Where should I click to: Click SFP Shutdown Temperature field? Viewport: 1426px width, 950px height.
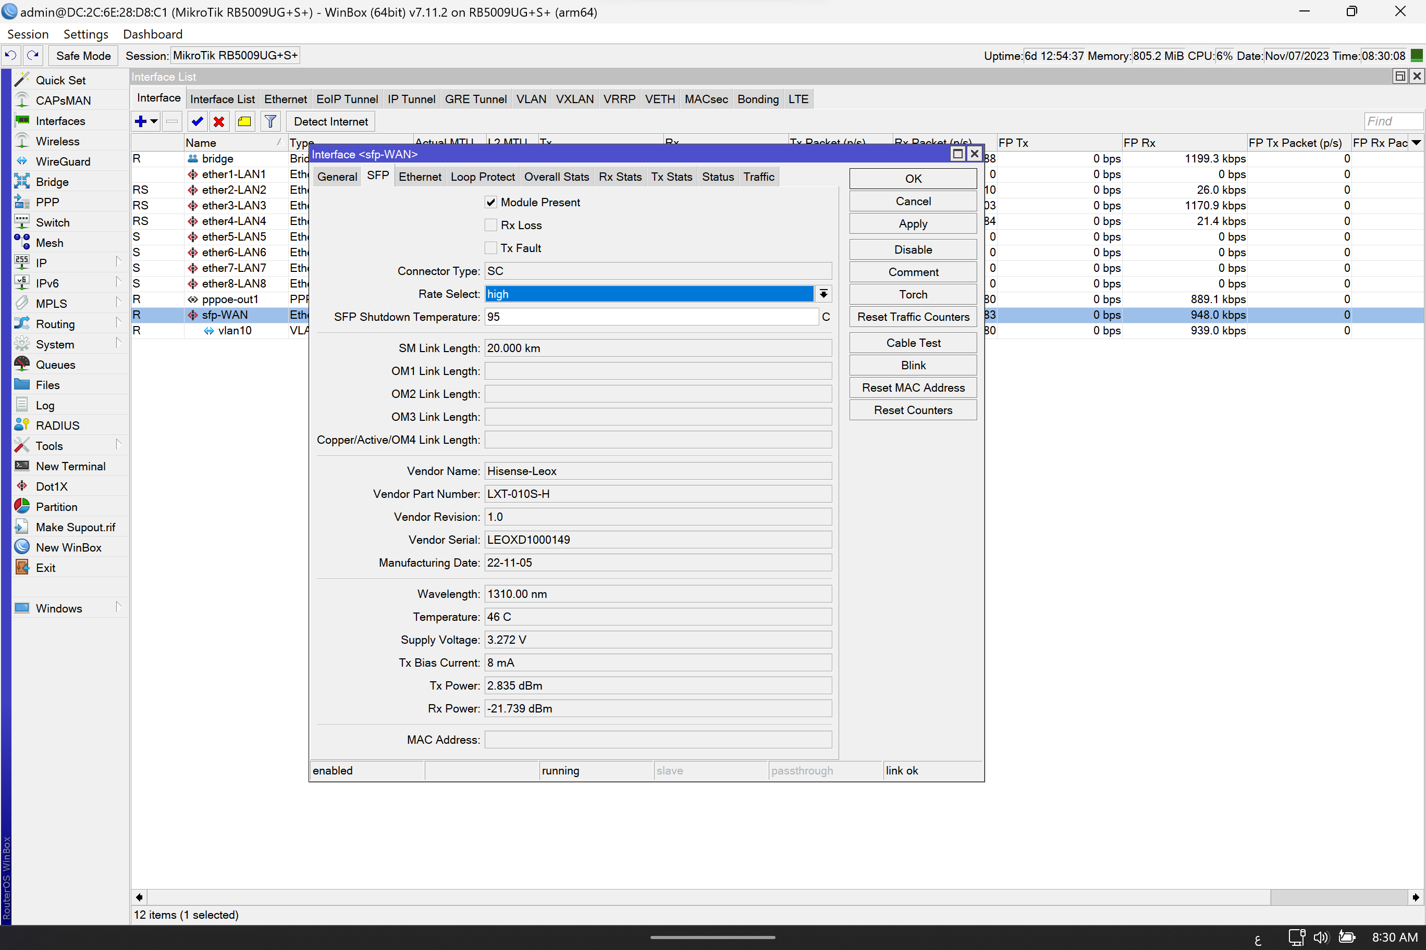pos(651,317)
